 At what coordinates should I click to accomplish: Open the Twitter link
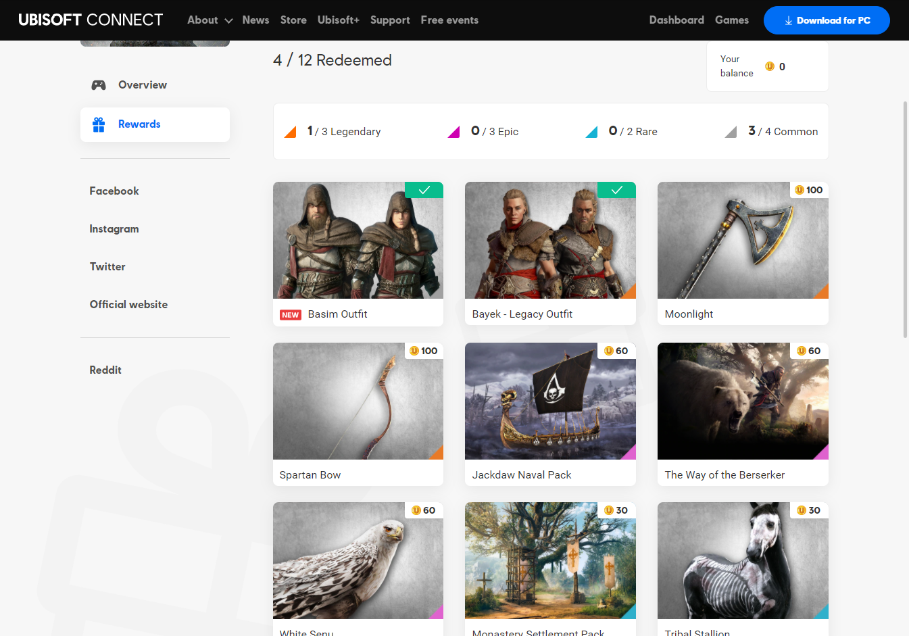107,267
